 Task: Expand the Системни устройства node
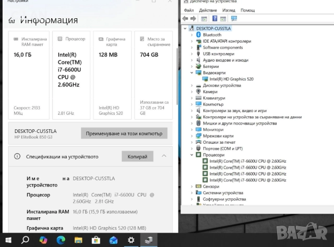pyautogui.click(x=192, y=193)
